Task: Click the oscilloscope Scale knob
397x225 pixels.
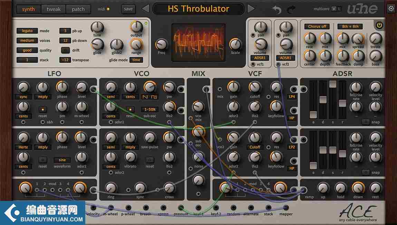Action: click(235, 44)
